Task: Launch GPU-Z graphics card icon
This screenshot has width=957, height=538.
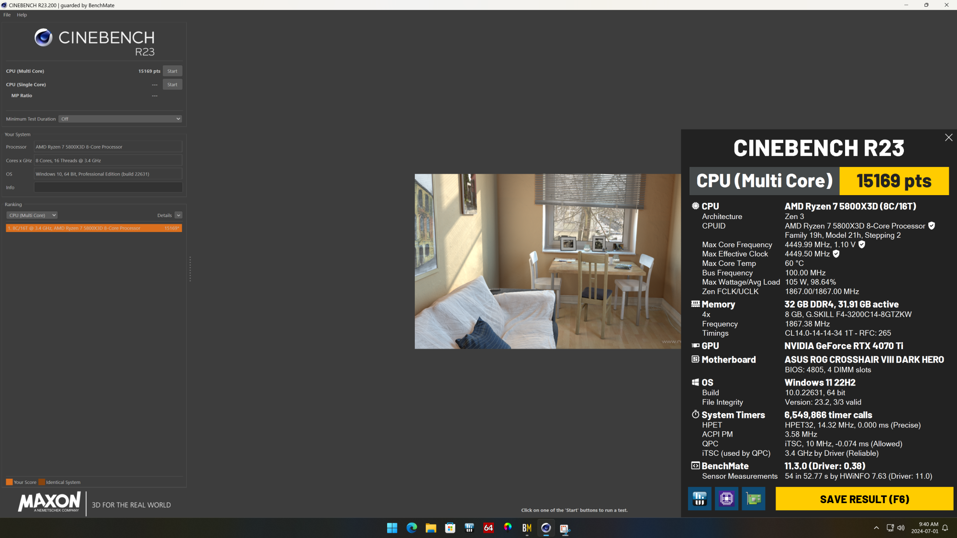Action: pyautogui.click(x=754, y=499)
